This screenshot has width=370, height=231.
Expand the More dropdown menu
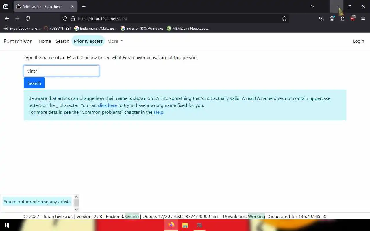115,41
